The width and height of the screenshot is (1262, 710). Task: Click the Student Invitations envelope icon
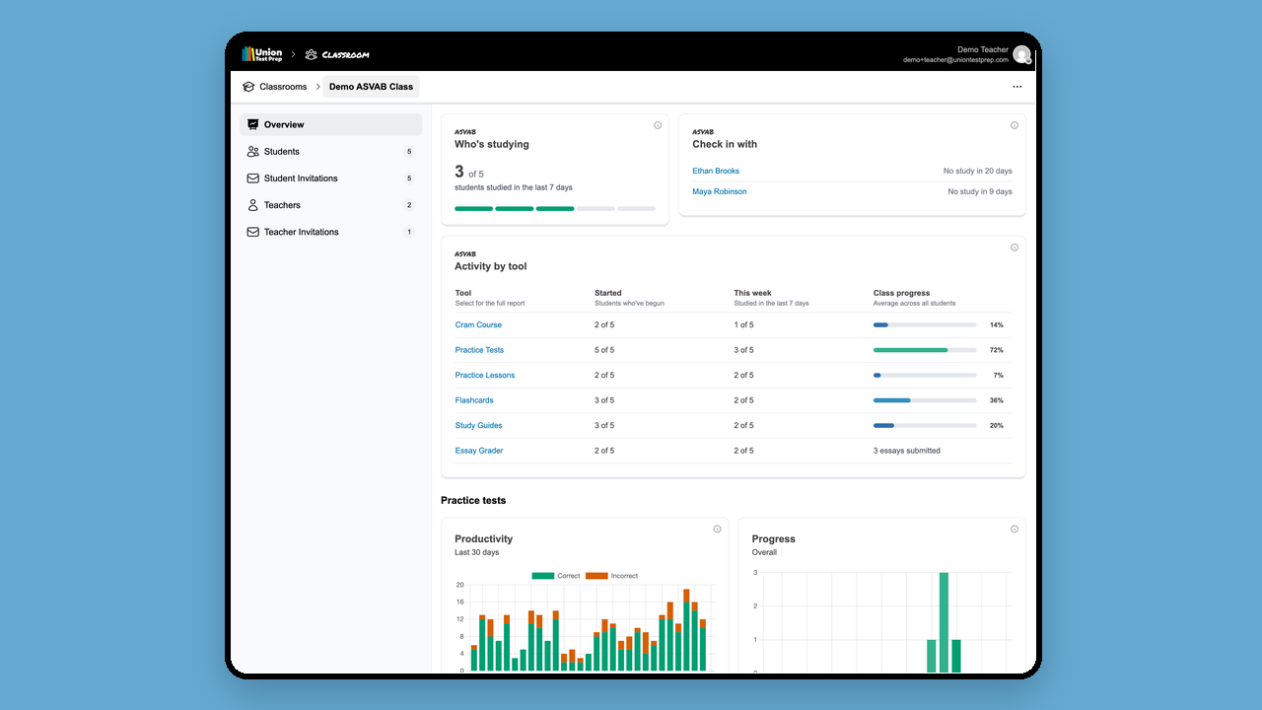[253, 178]
